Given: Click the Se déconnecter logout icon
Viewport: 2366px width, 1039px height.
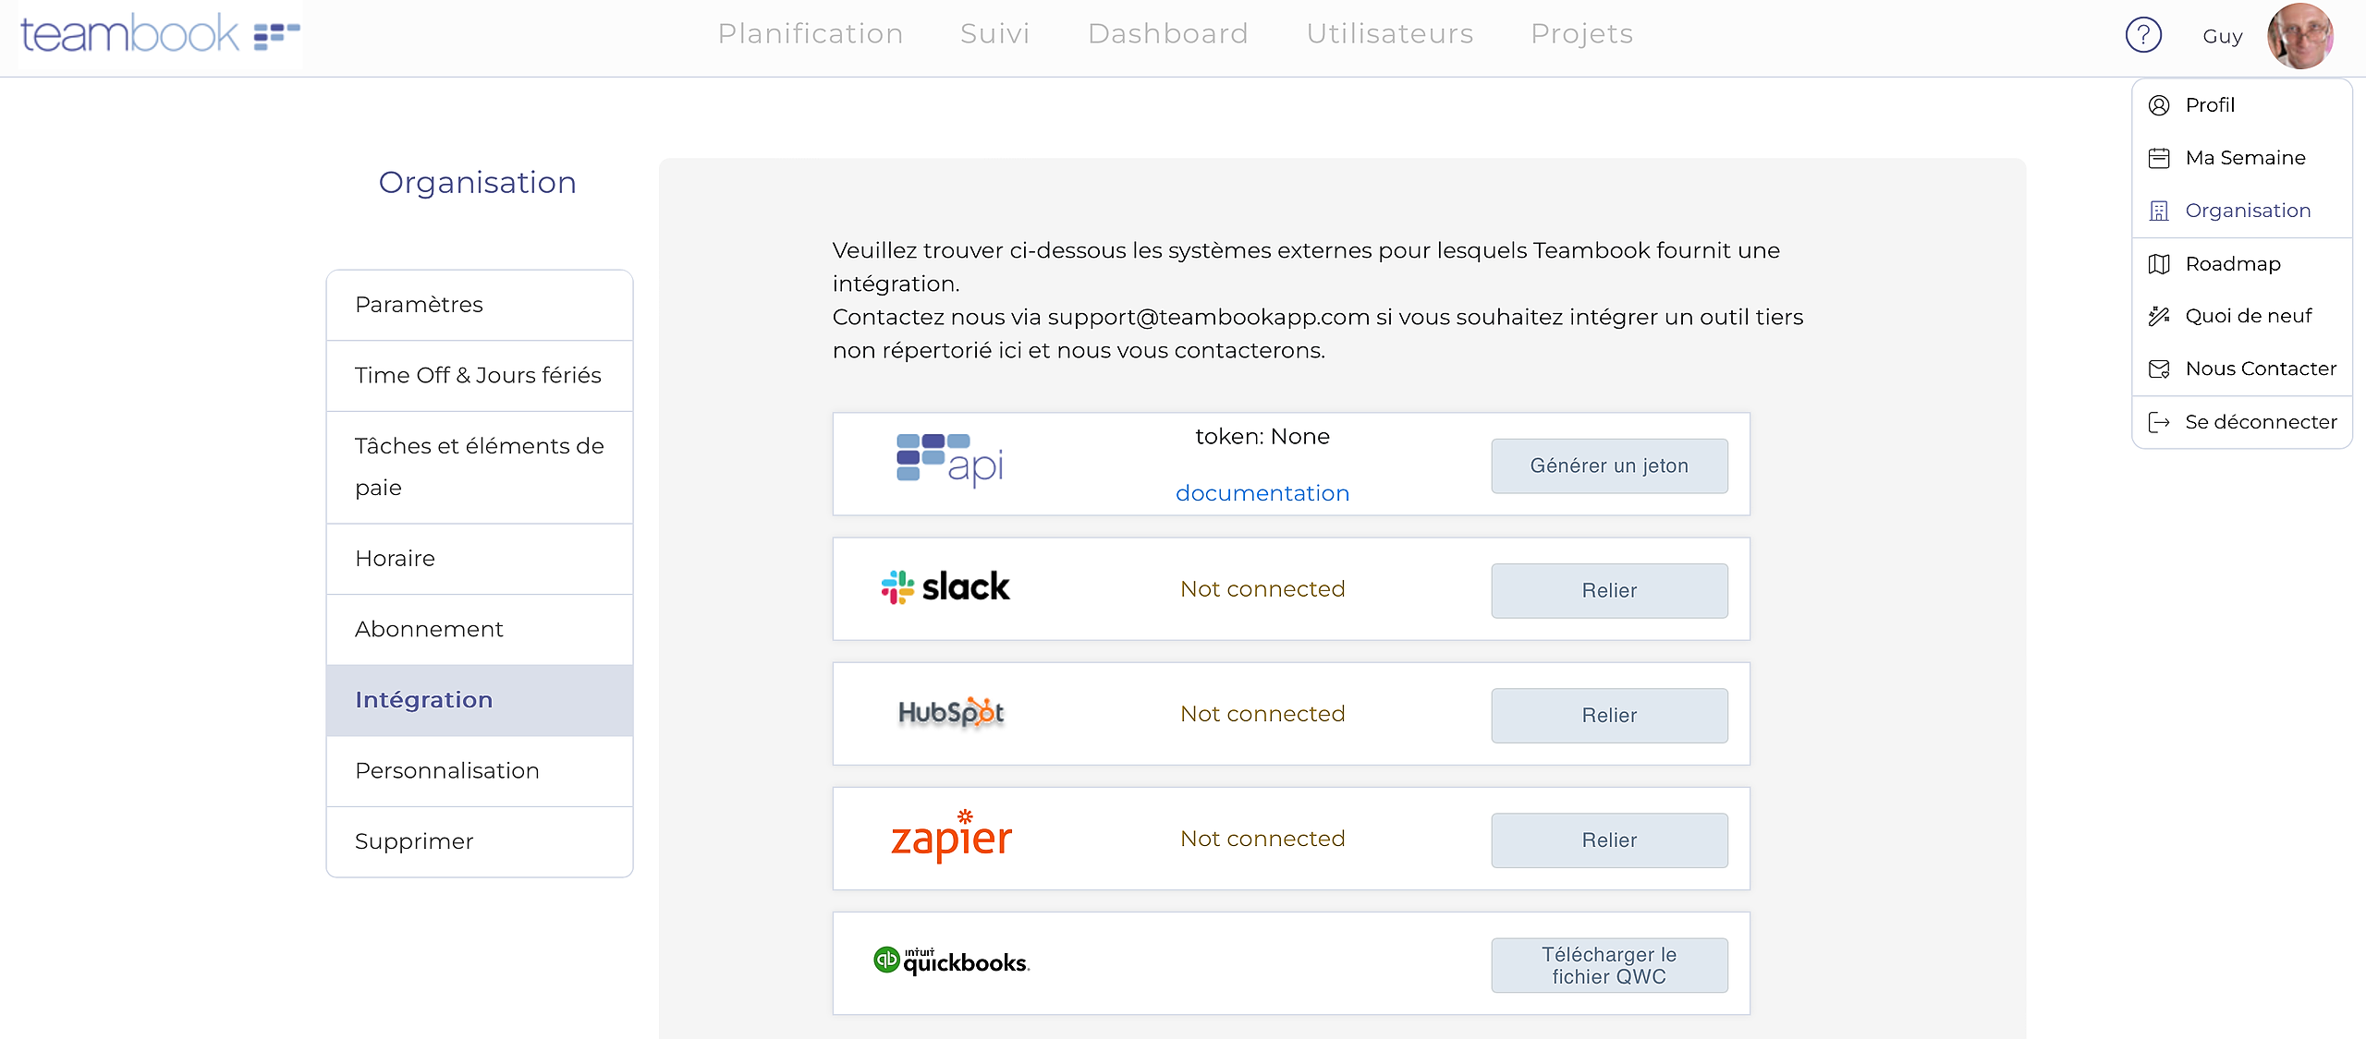Looking at the screenshot, I should point(2159,422).
